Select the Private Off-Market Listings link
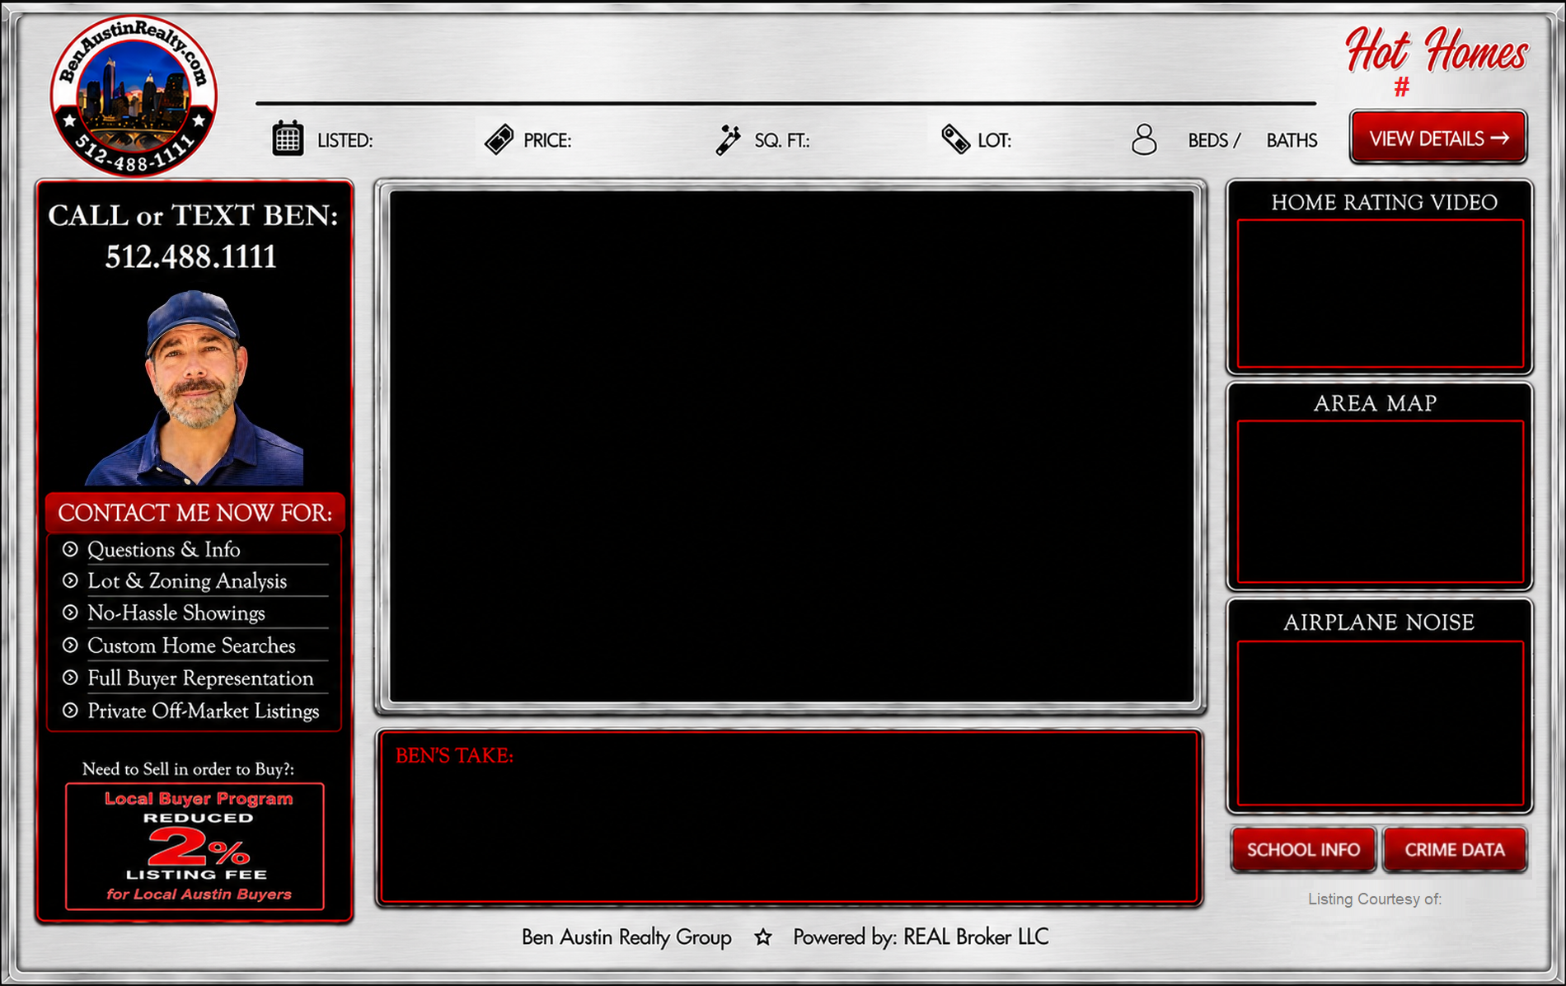This screenshot has width=1566, height=986. [x=203, y=711]
